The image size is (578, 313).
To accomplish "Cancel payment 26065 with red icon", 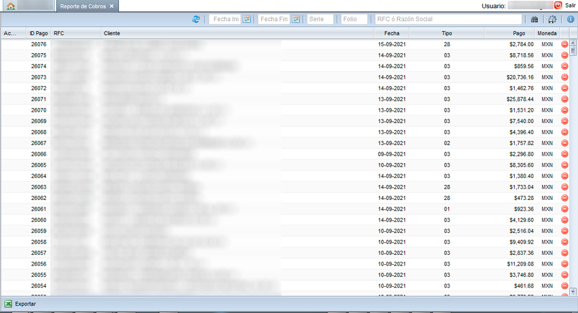I will point(564,165).
